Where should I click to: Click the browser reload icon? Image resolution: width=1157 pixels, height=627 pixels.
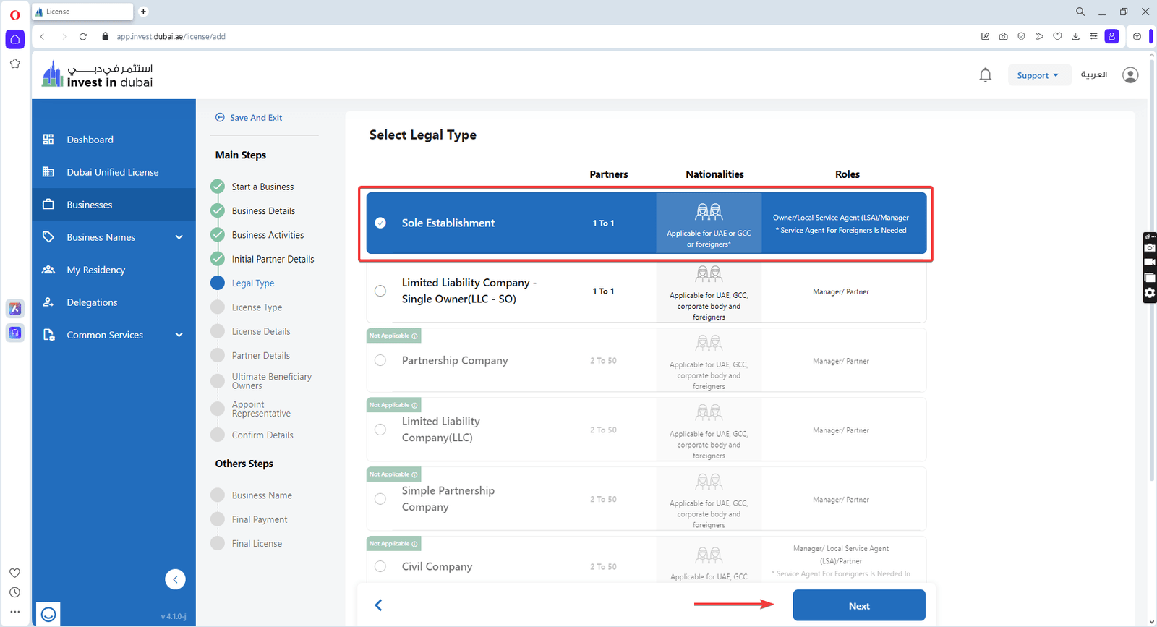coord(83,36)
